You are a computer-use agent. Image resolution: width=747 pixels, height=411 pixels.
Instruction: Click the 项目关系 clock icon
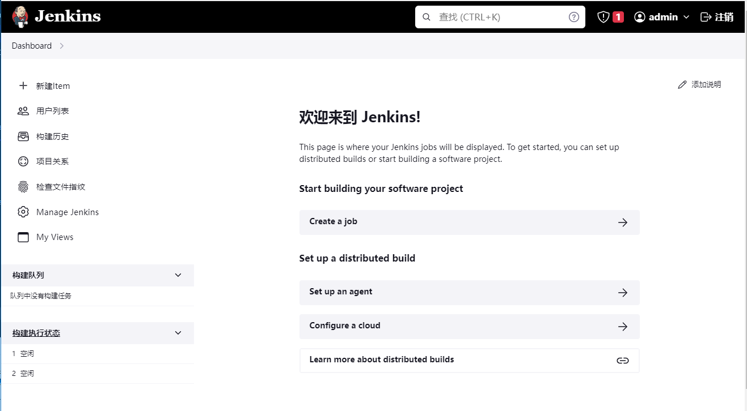23,161
